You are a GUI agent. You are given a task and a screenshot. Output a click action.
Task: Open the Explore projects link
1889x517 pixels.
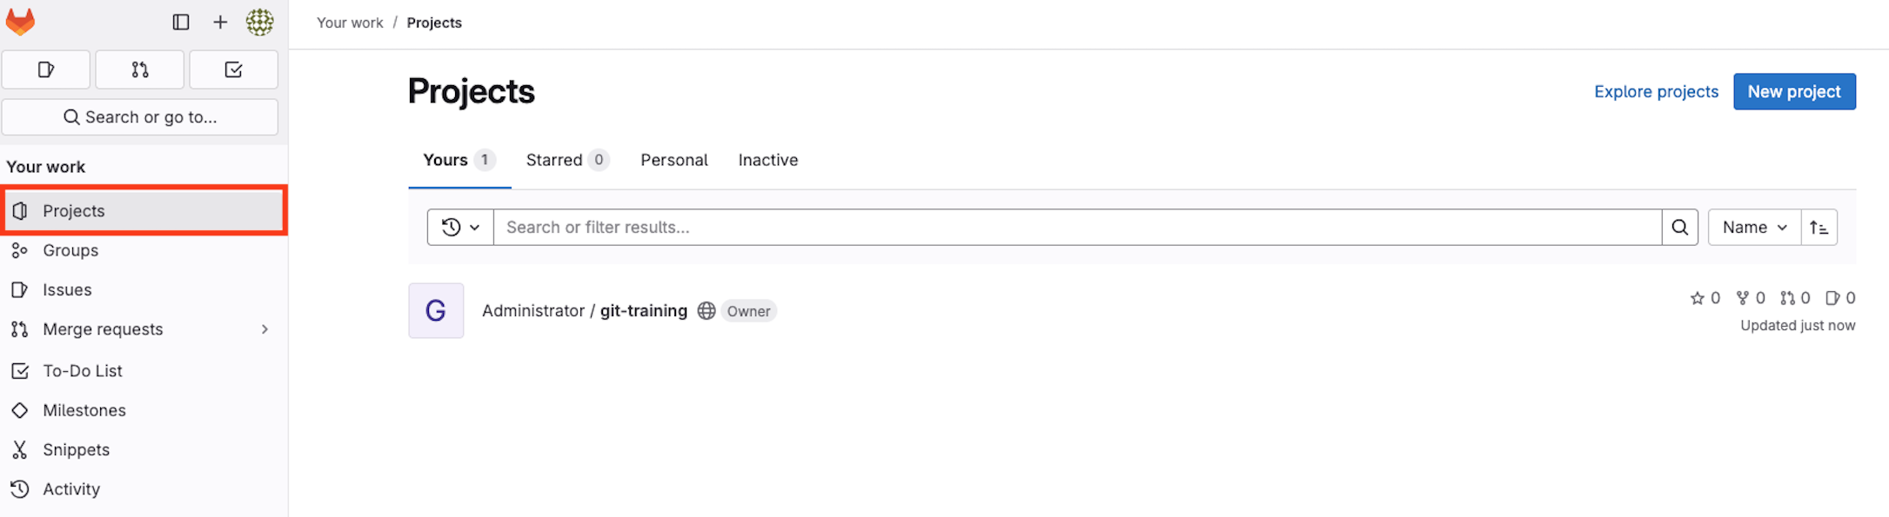click(1656, 92)
